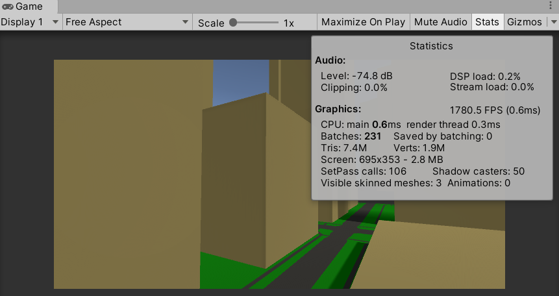Toggle Mute Audio
Screen dimensions: 559x296
point(441,22)
